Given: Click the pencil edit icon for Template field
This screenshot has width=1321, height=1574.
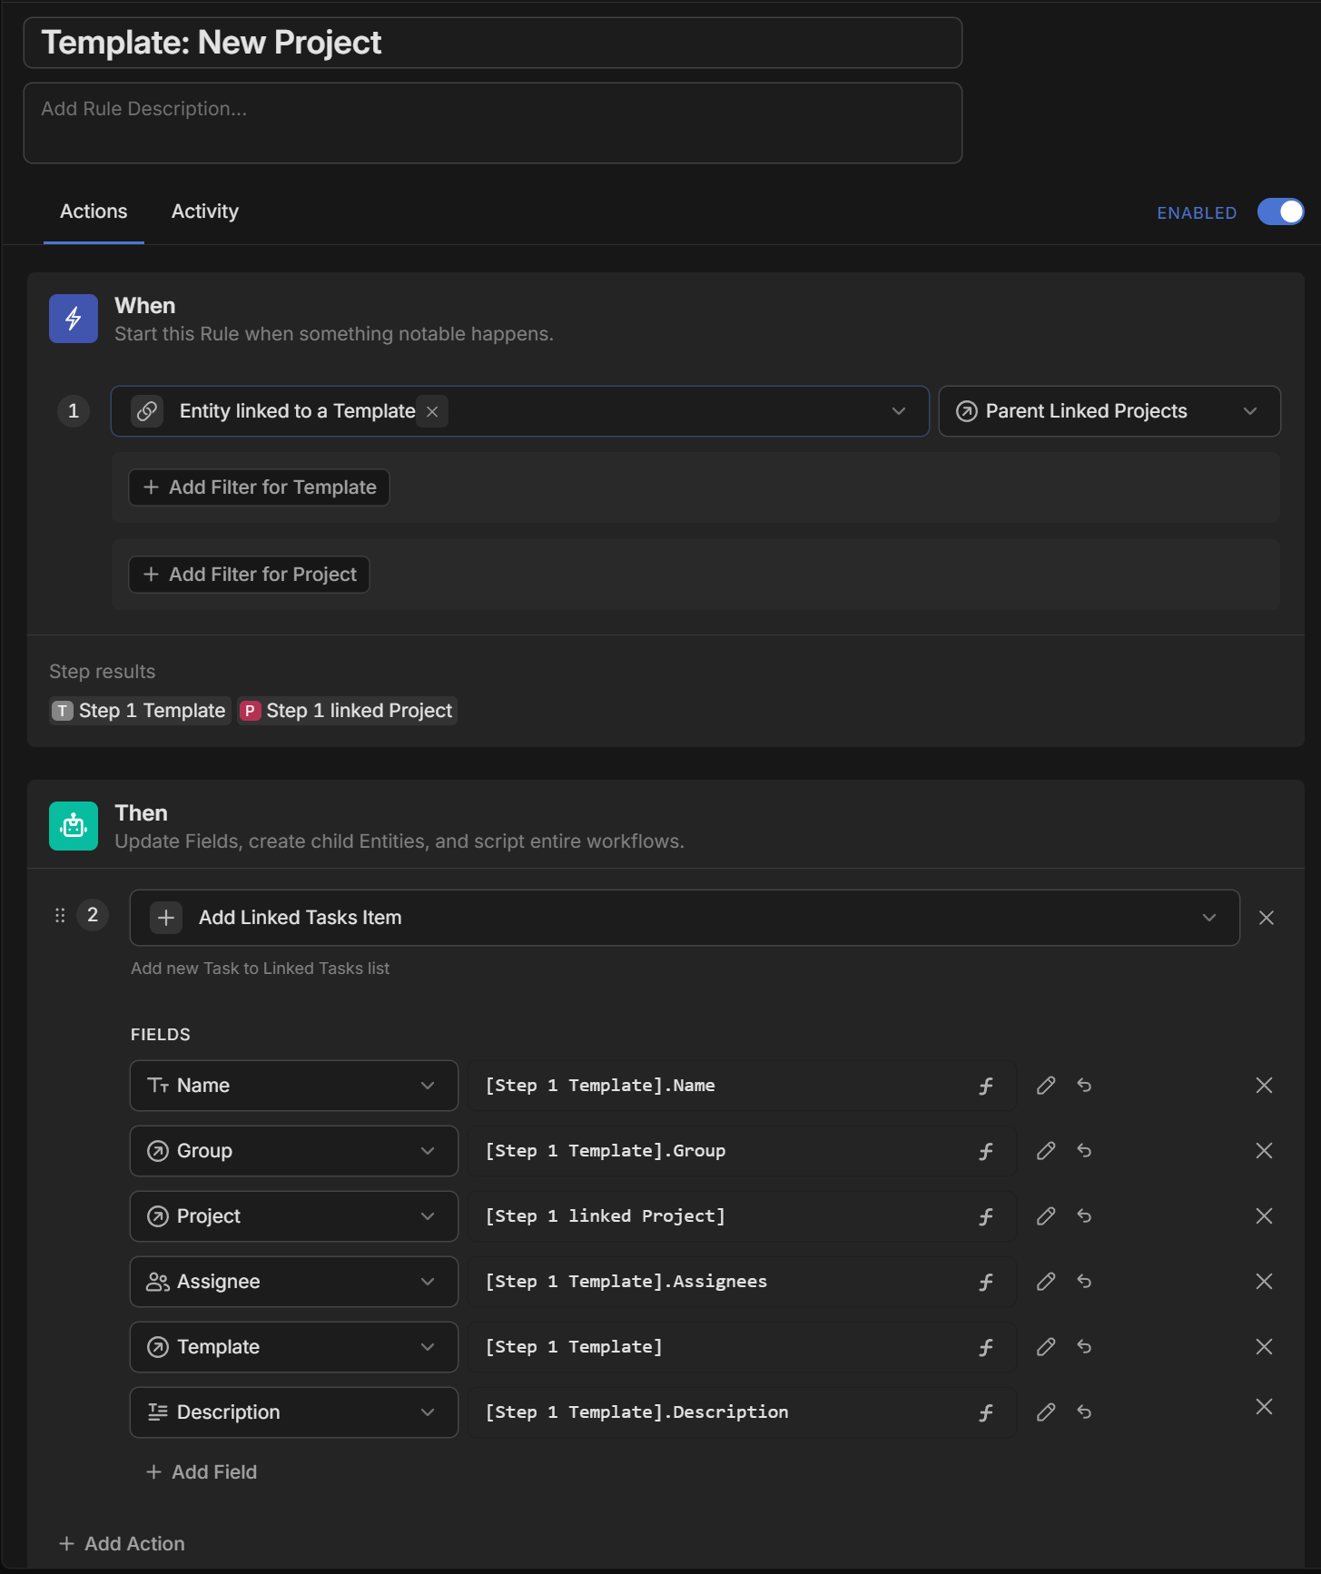Looking at the screenshot, I should 1046,1347.
